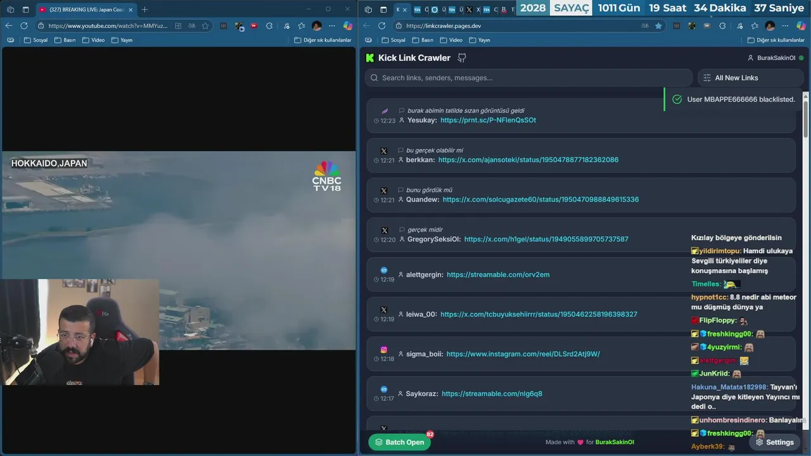Open the Workspaces icon in the YouTube window

[10, 9]
